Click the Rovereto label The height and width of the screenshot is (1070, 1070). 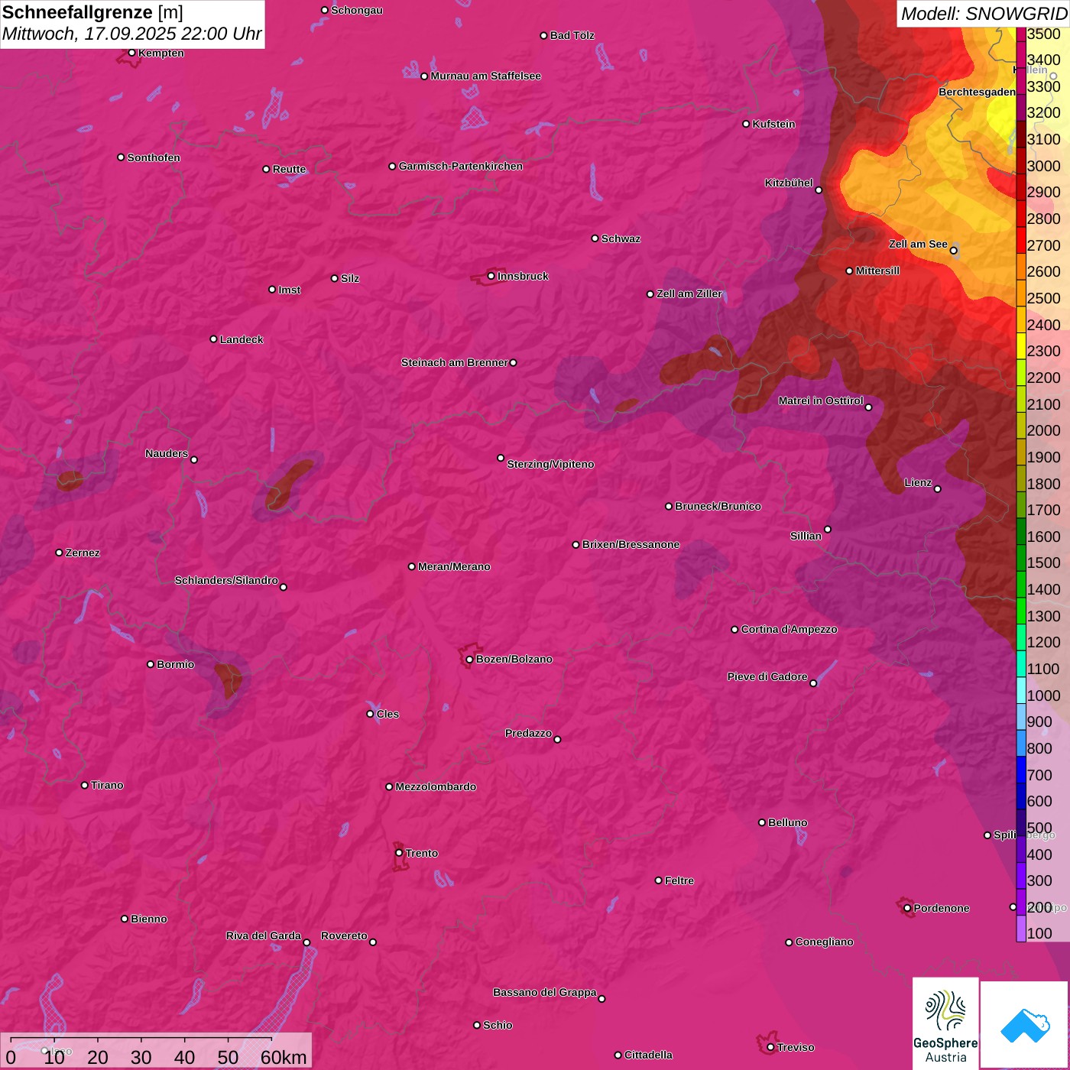pos(344,935)
